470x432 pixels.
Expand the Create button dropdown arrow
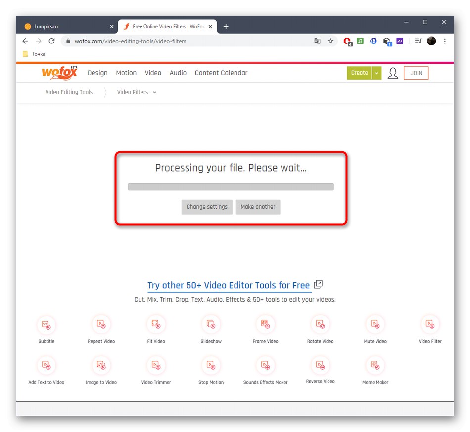point(376,73)
